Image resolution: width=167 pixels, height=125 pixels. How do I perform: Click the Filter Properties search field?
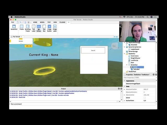(x=139, y=78)
